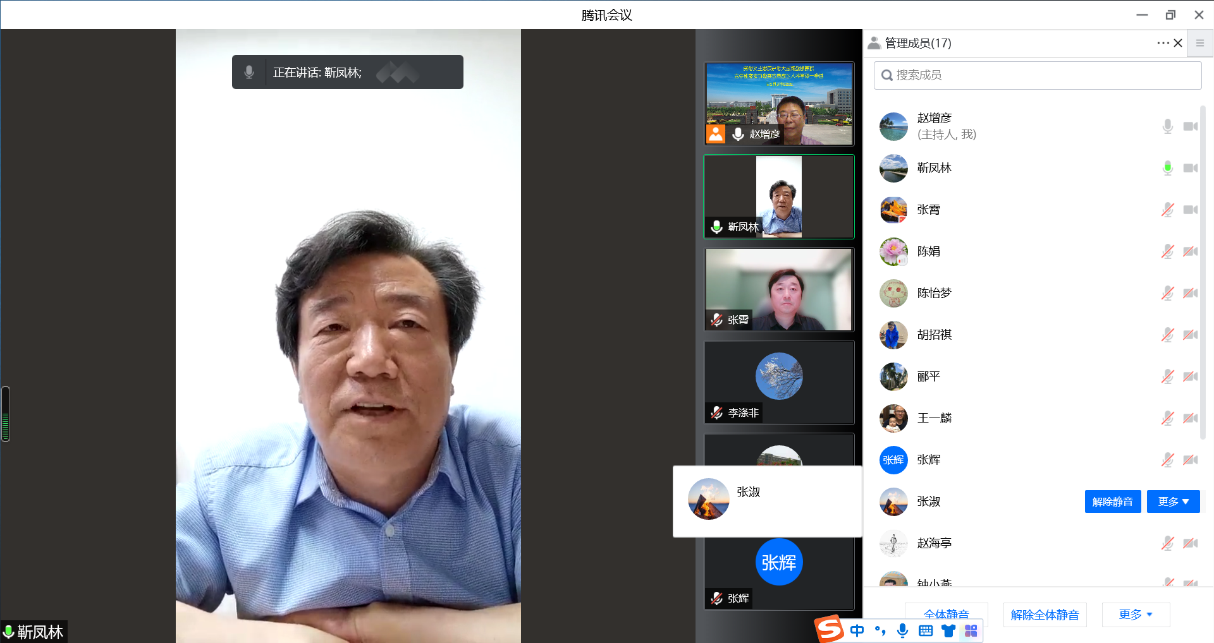This screenshot has width=1214, height=643.
Task: Toggle camera icon for 张霄
Action: [1191, 210]
